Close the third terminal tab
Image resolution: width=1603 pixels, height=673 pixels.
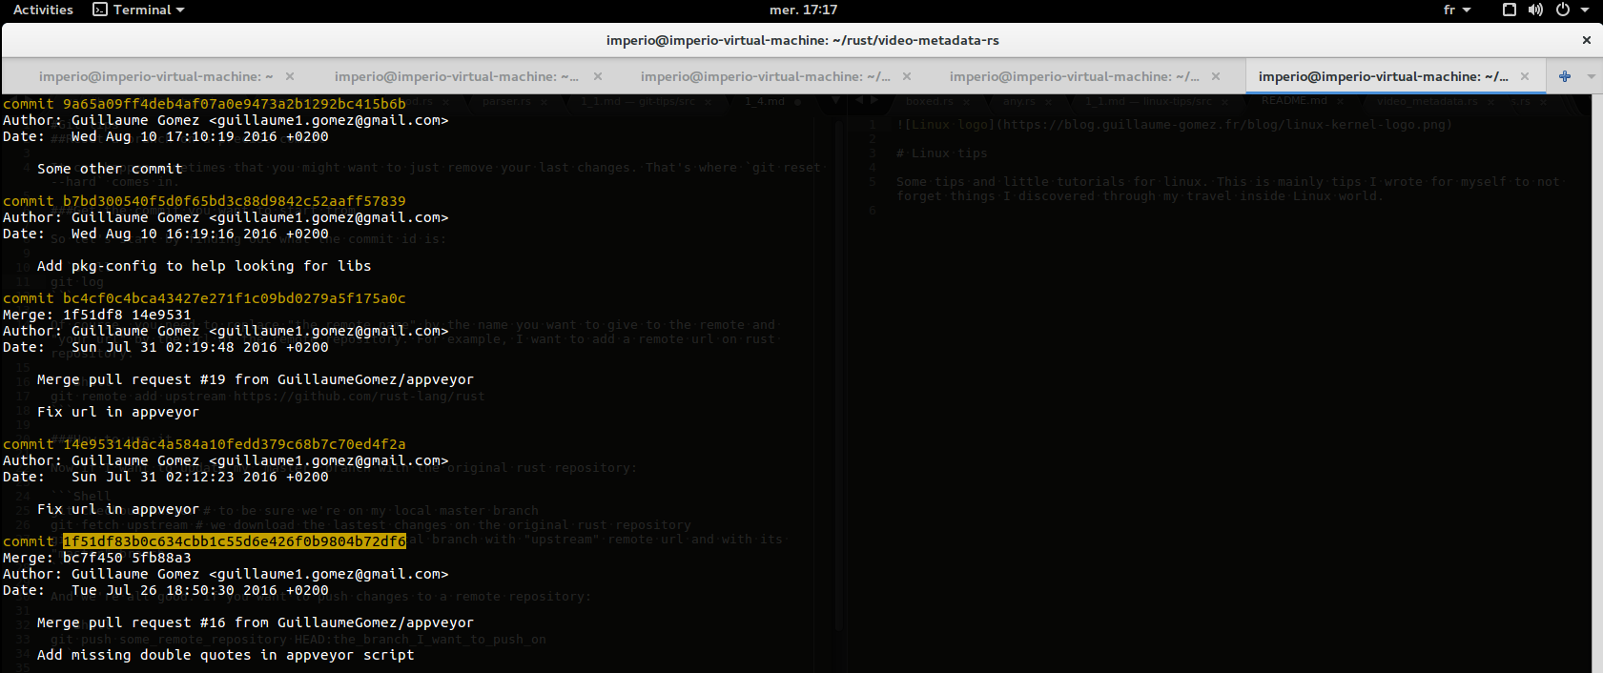tap(907, 76)
